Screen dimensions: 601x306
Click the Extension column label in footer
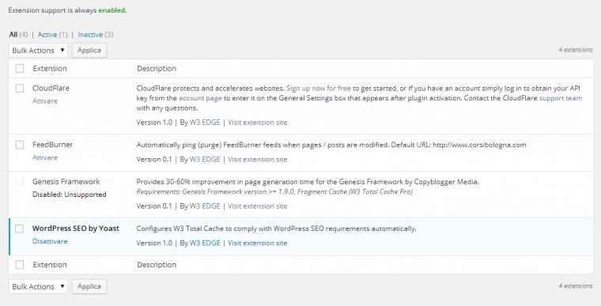[x=50, y=265]
